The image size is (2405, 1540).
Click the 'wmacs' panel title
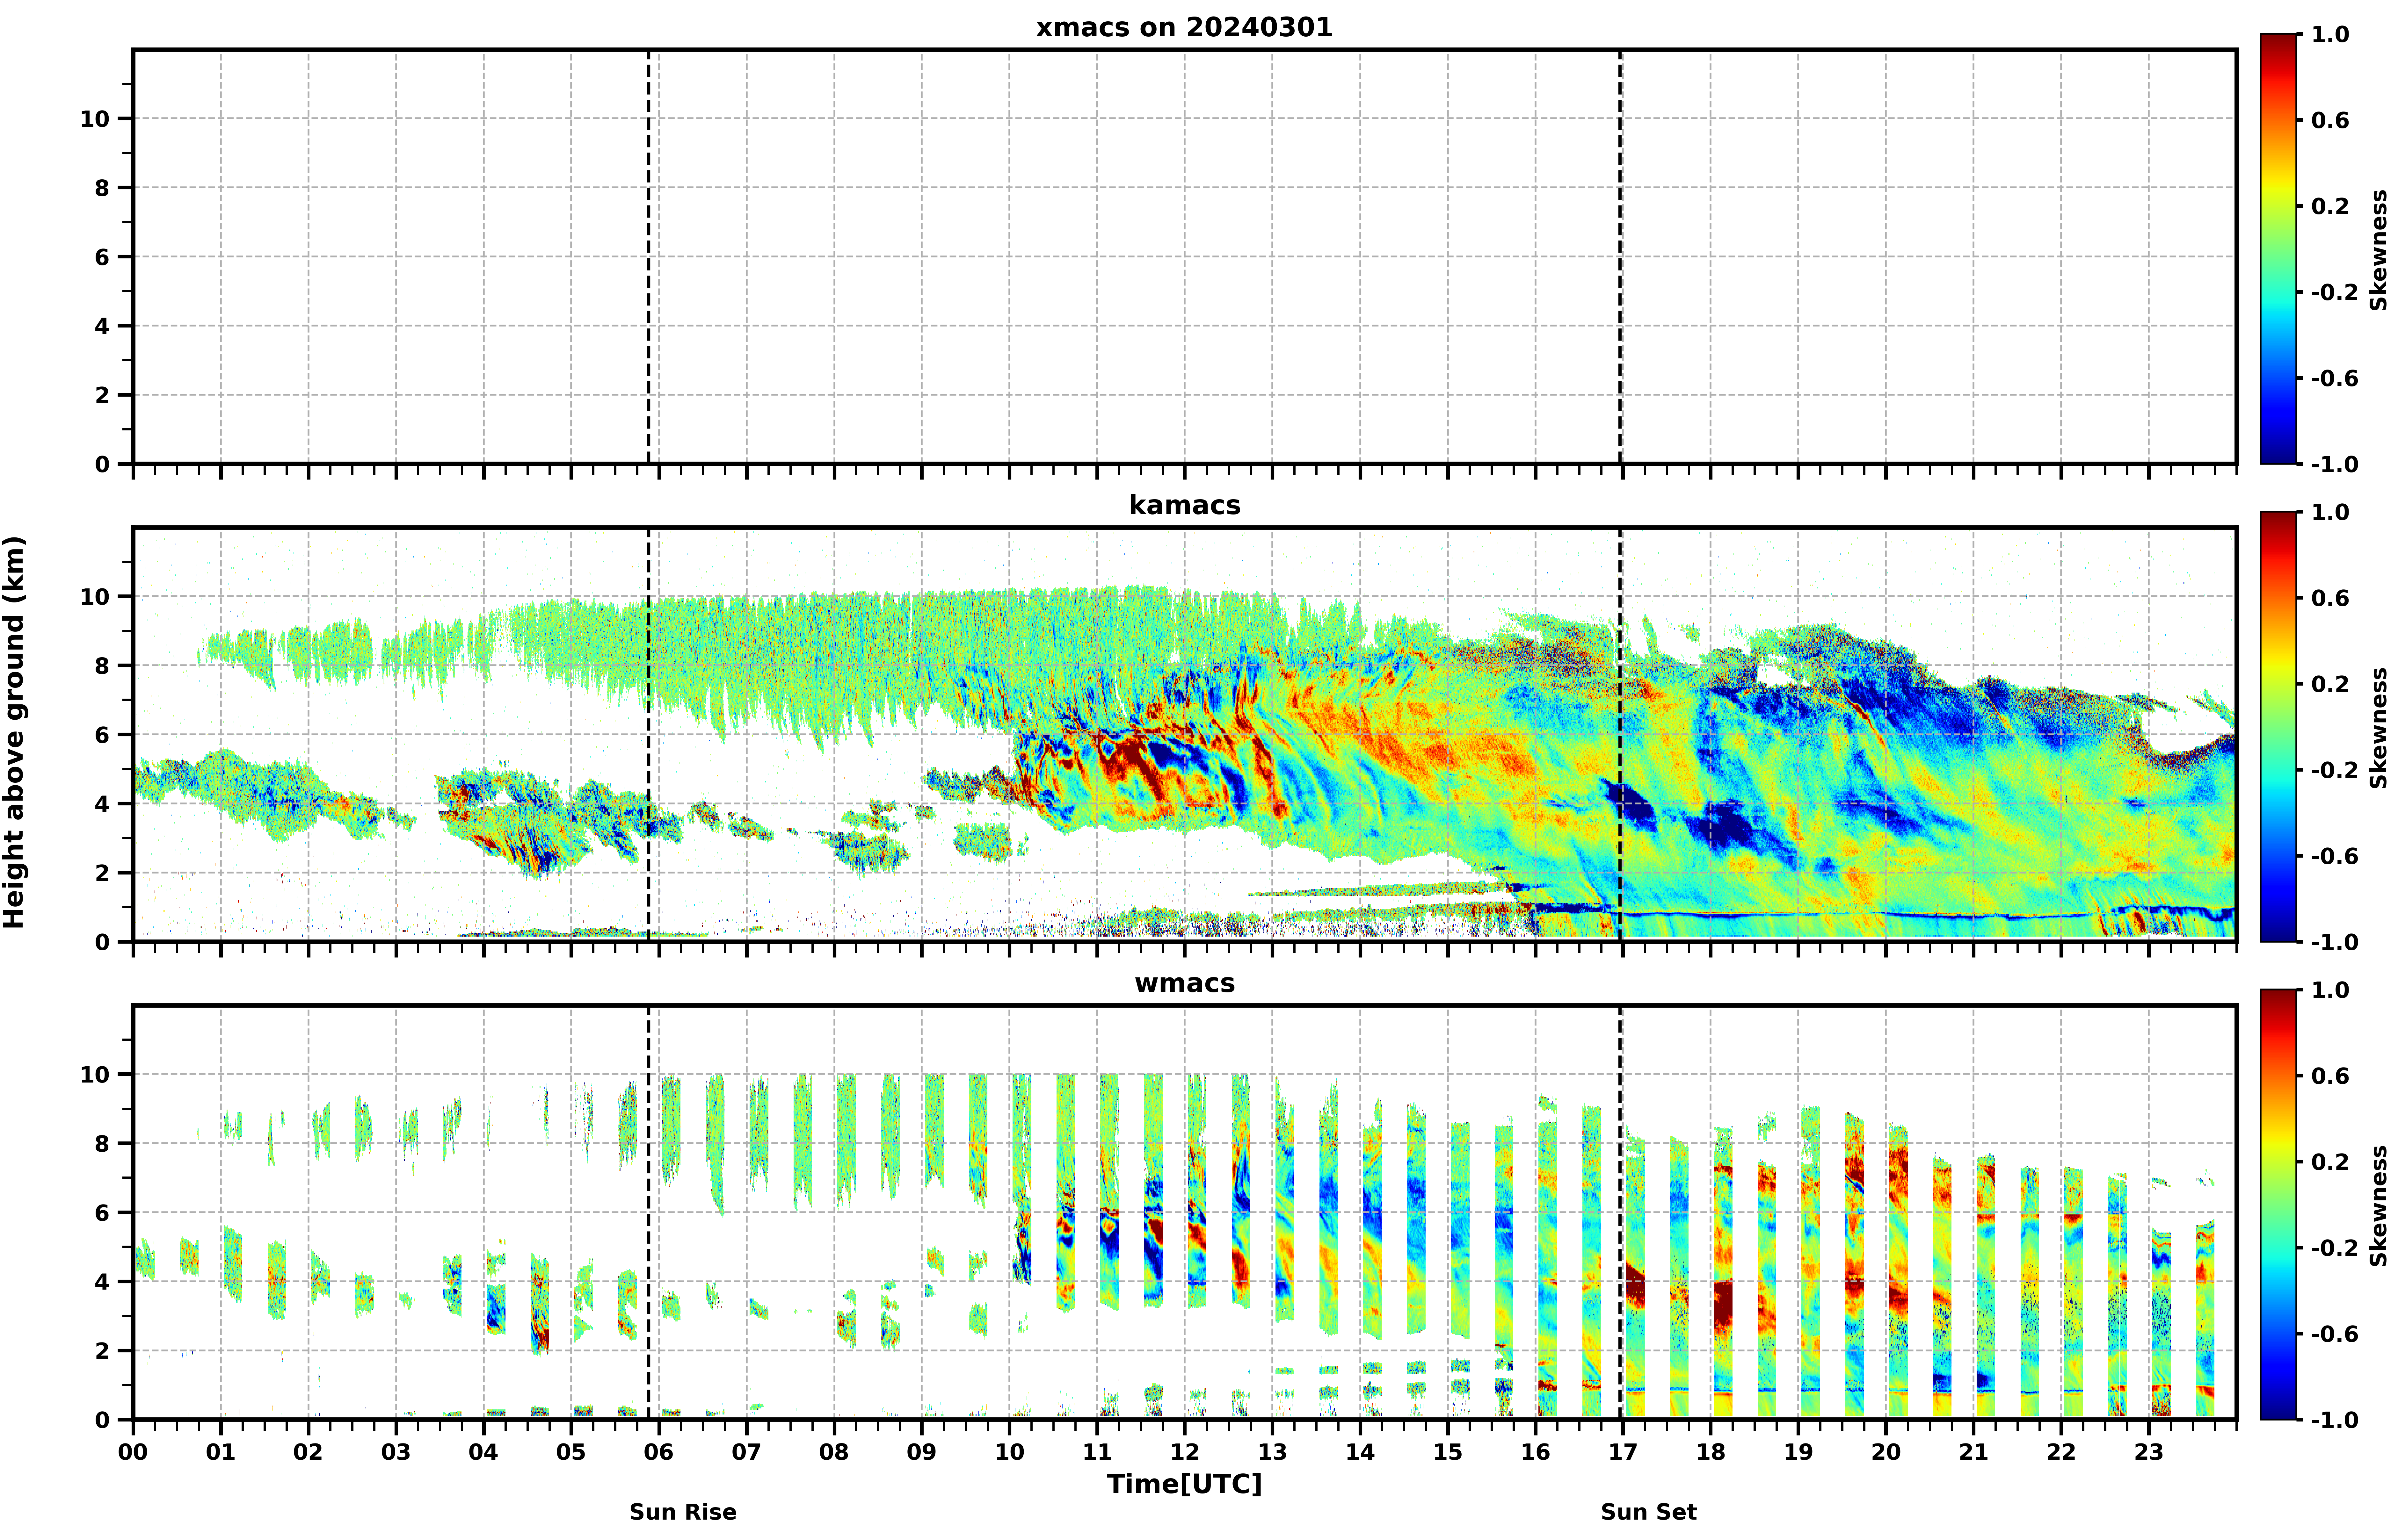tap(1184, 983)
